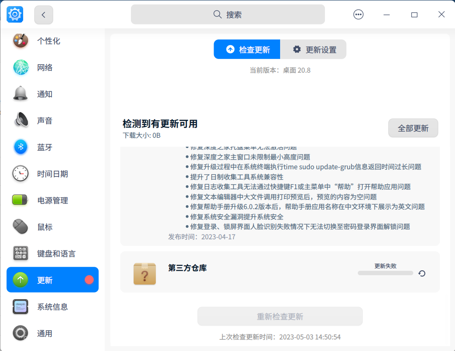Click 发布时间：2023-04-17 text

202,237
